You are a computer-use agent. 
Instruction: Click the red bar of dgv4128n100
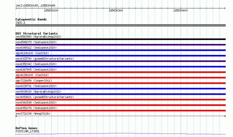click(x=120, y=78)
